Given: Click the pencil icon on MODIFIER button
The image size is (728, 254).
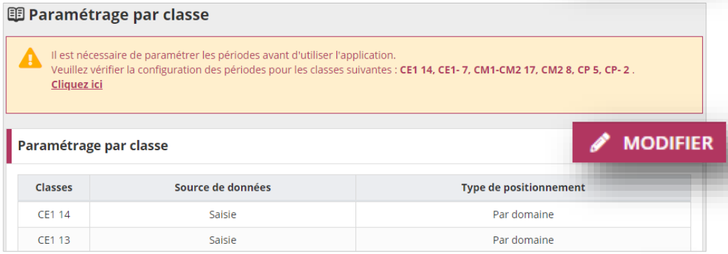Looking at the screenshot, I should (601, 143).
